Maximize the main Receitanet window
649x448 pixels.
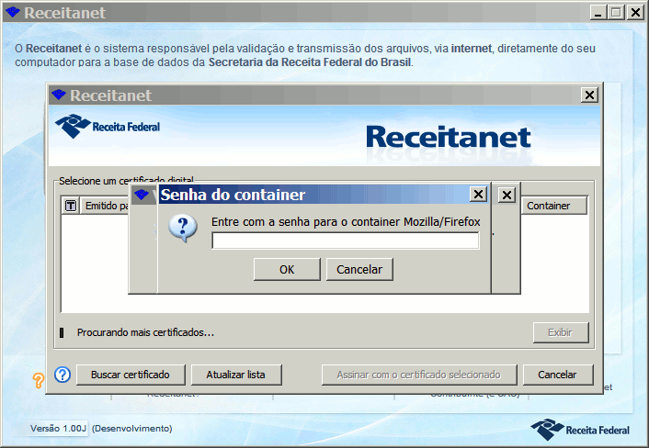[616, 13]
